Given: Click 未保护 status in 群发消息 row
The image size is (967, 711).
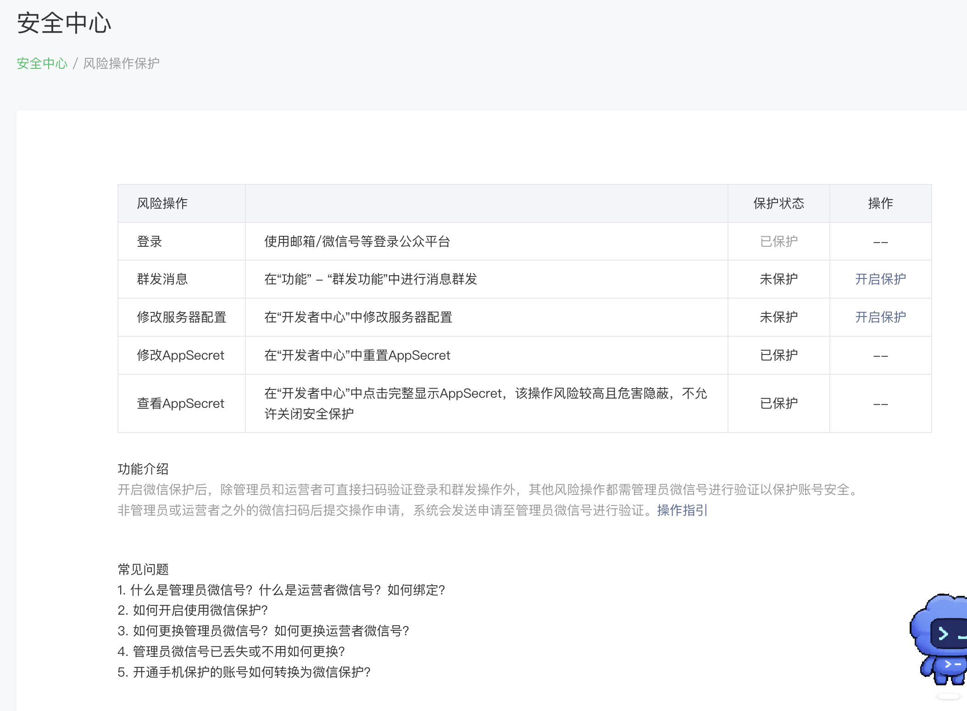Looking at the screenshot, I should 778,279.
